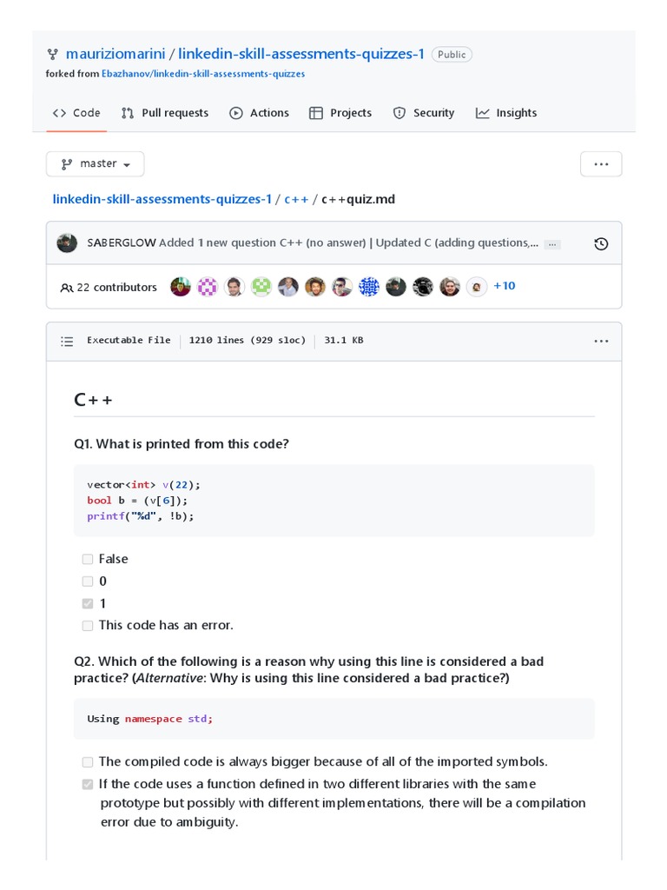Toggle the '0' answer checkbox
This screenshot has height=890, width=667.
[x=88, y=581]
